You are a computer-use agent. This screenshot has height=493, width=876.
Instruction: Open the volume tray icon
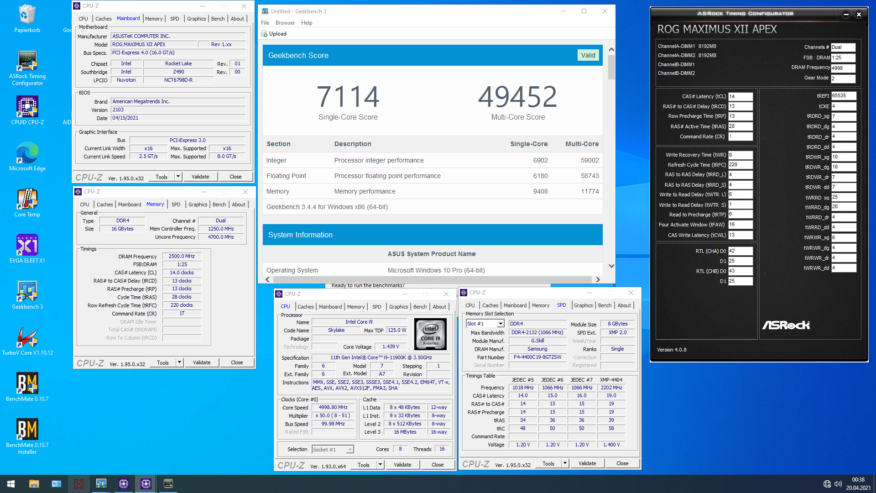pos(838,484)
